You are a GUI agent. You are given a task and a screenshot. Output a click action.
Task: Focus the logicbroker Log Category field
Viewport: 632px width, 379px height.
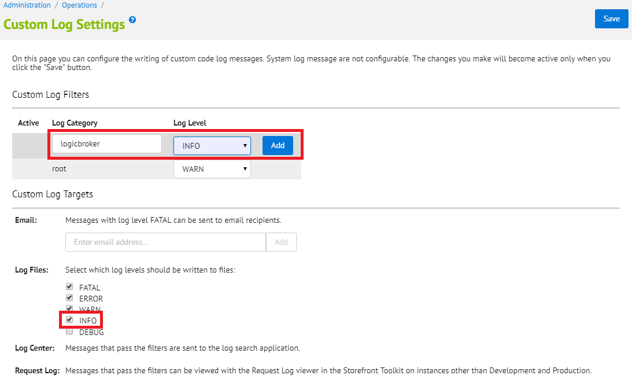tap(106, 144)
